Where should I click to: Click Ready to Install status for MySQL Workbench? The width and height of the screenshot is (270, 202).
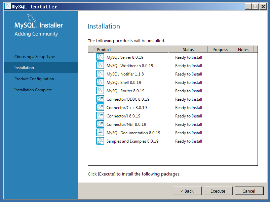[x=189, y=66]
